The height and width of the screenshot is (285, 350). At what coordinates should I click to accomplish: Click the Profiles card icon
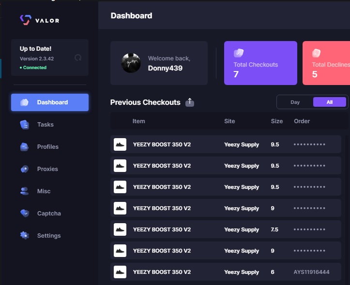pyautogui.click(x=24, y=147)
